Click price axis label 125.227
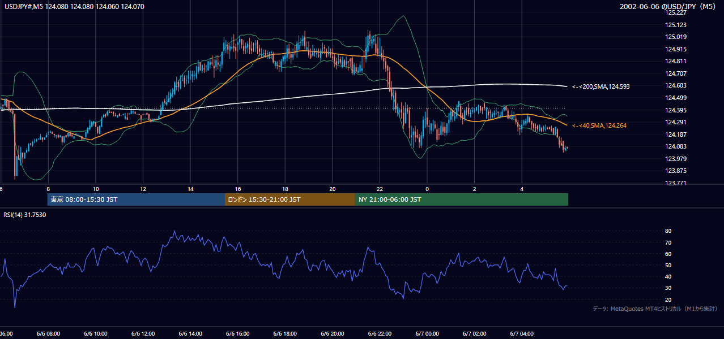The image size is (724, 339). click(676, 12)
